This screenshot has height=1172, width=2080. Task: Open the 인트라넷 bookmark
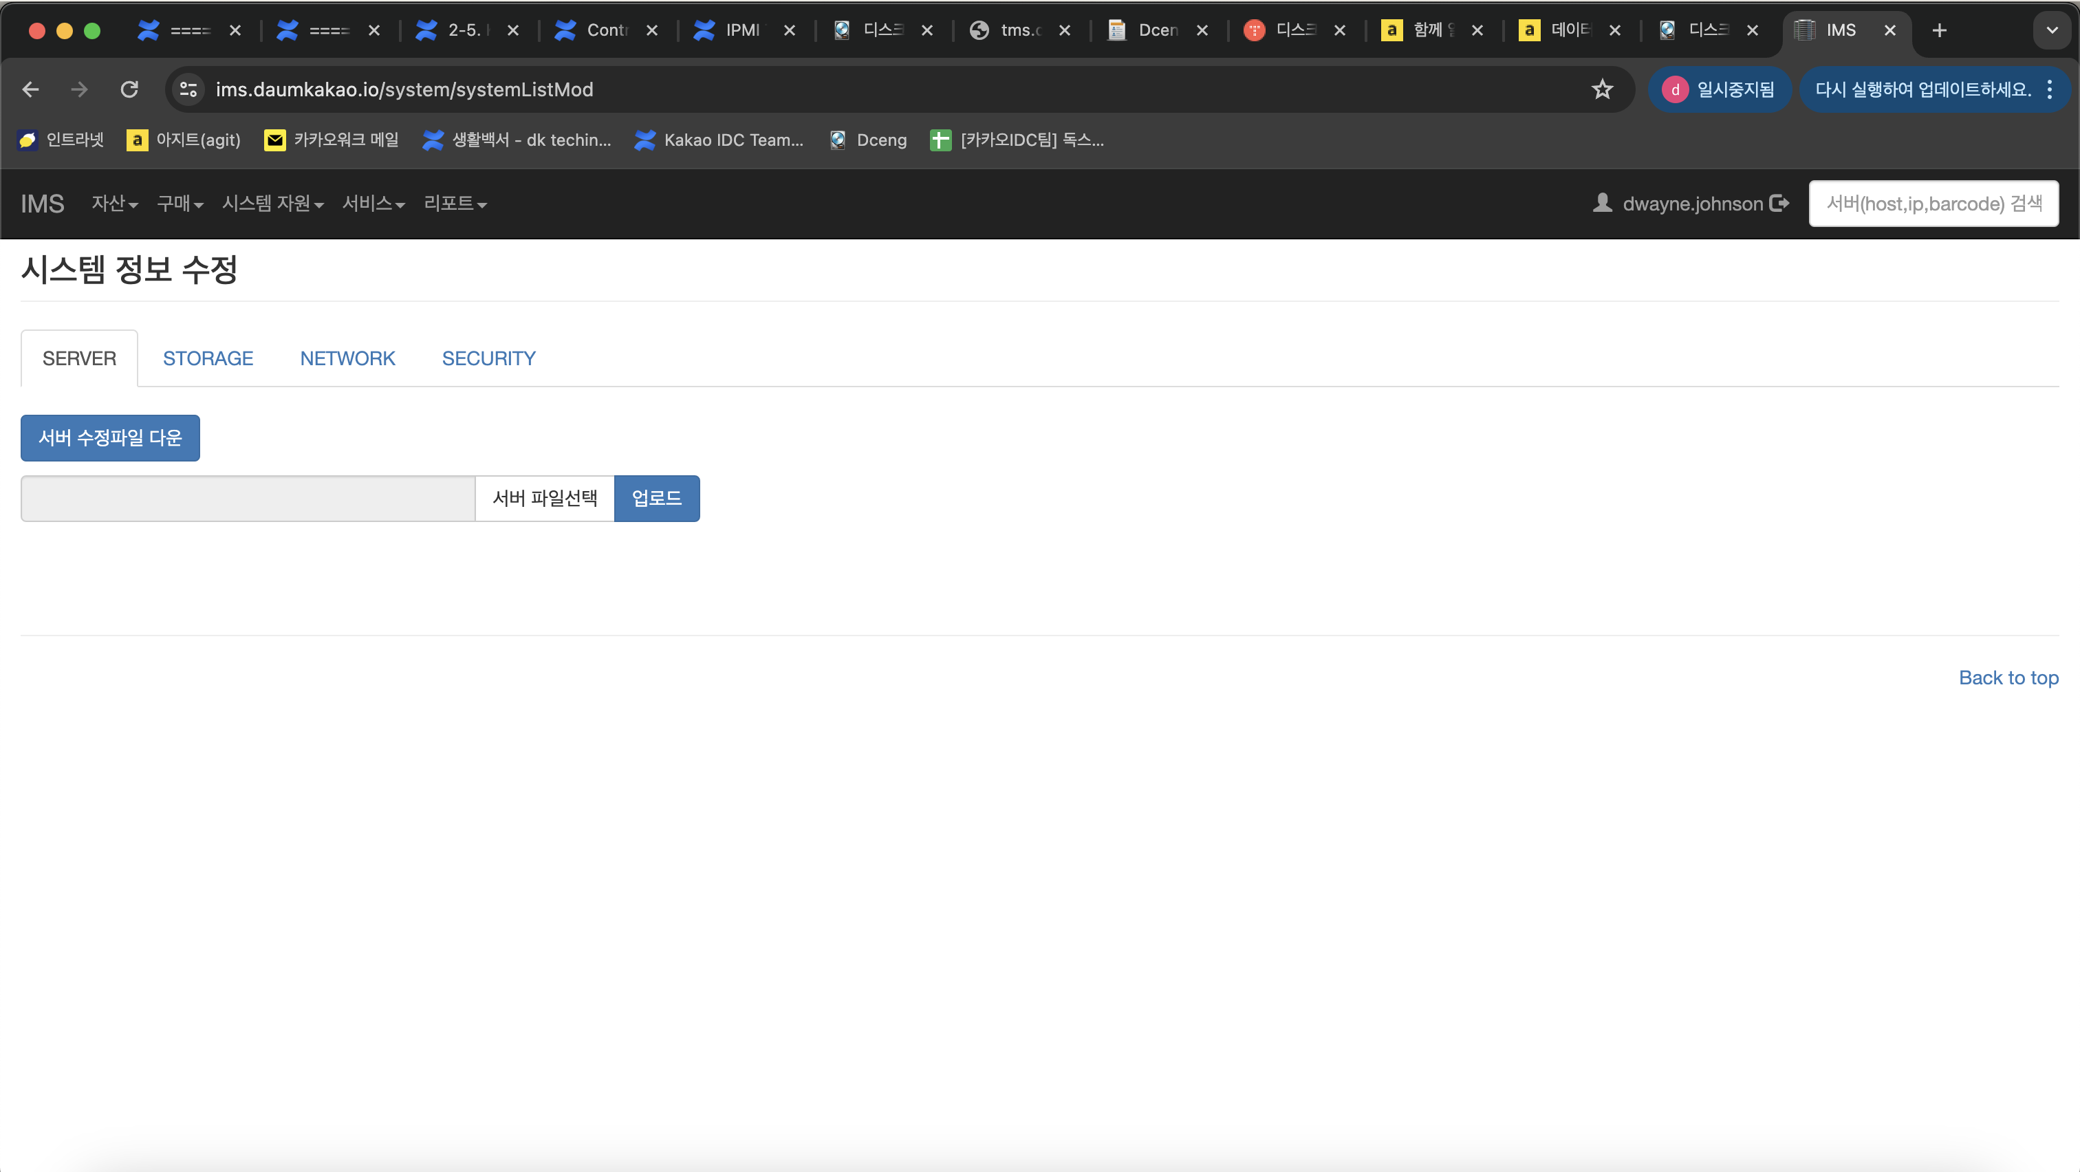click(x=61, y=140)
